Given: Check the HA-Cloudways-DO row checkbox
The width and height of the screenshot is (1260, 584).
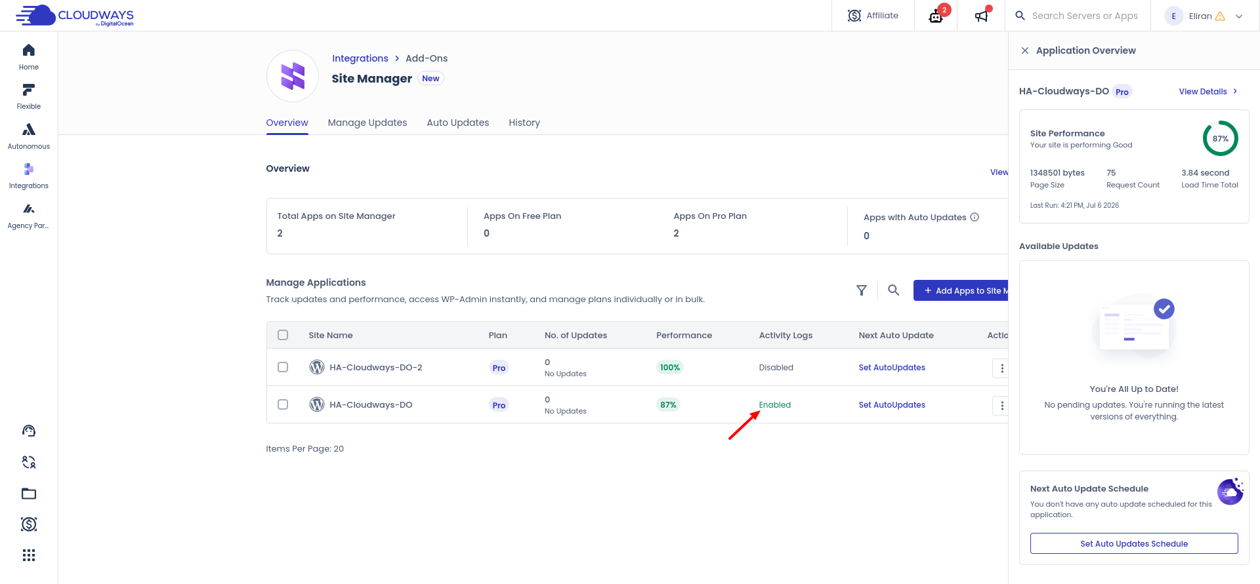Looking at the screenshot, I should tap(283, 404).
